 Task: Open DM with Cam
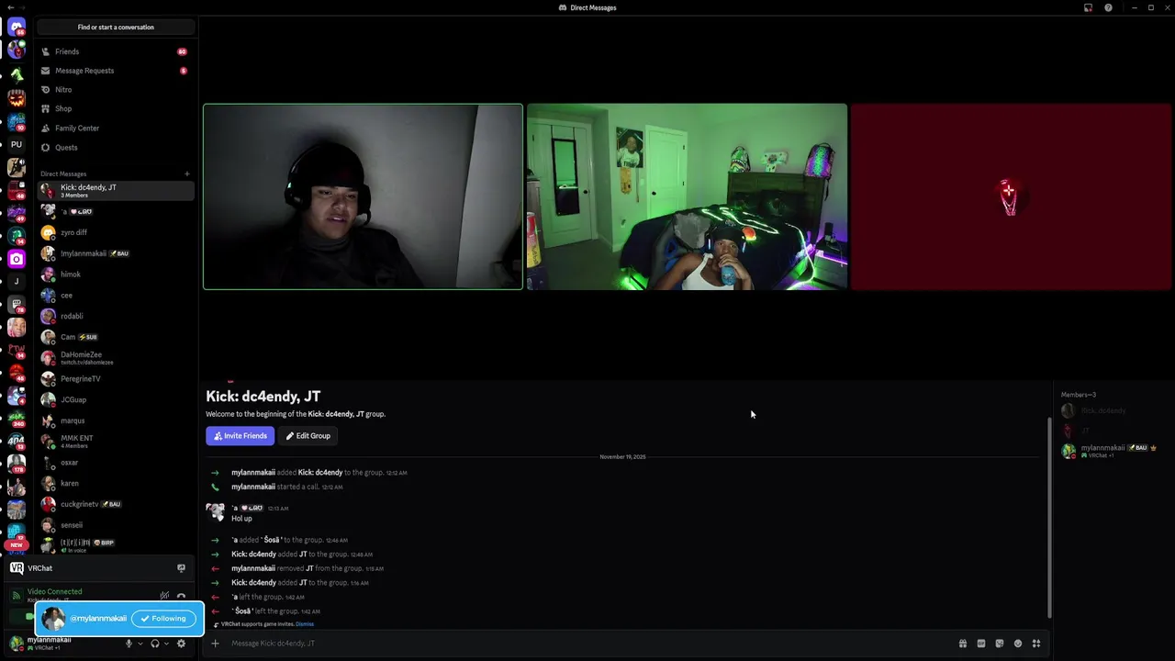(x=116, y=337)
